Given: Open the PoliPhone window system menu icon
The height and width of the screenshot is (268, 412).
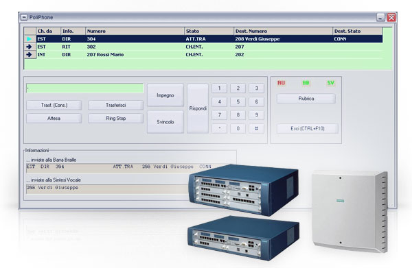Looking at the screenshot, I should pyautogui.click(x=24, y=17).
